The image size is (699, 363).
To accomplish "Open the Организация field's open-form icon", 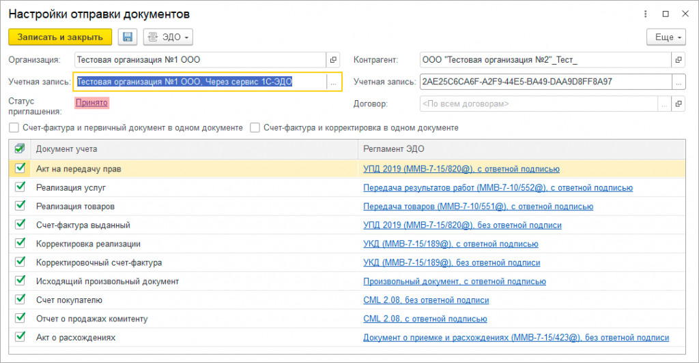I will [334, 60].
